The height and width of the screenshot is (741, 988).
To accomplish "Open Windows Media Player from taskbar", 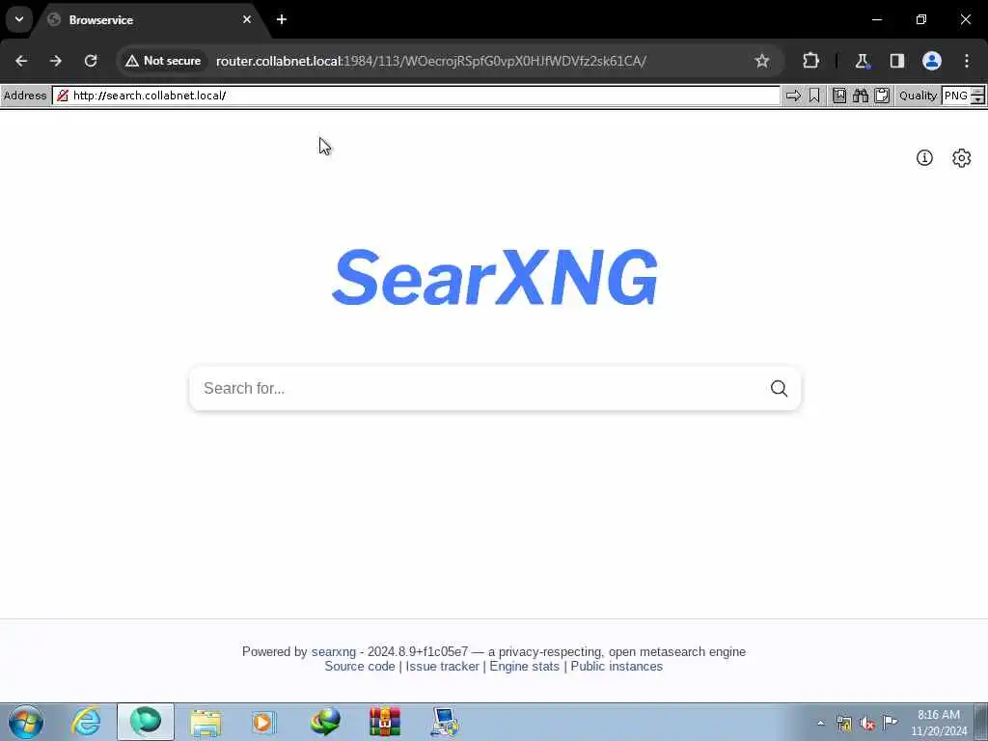I will point(264,722).
